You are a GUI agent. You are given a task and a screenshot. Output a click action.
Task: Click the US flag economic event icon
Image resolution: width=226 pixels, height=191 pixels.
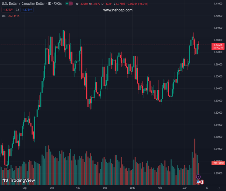198,182
